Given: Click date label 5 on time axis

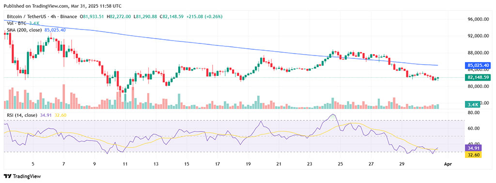Looking at the screenshot, I should 33,164.
